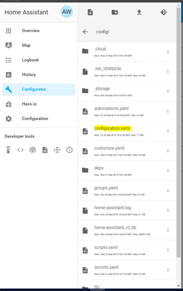
Task: Open the States developer tool code icon
Action: tap(20, 150)
